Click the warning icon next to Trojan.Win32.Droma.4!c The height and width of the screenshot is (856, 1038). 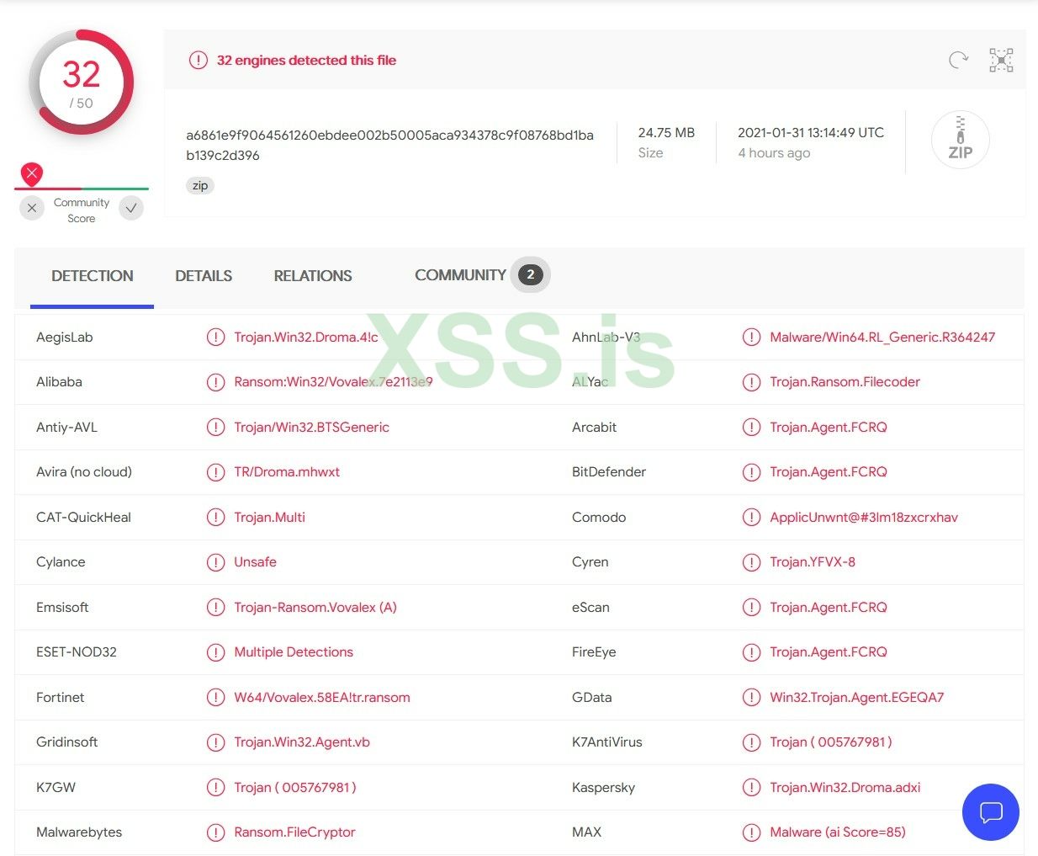[215, 338]
